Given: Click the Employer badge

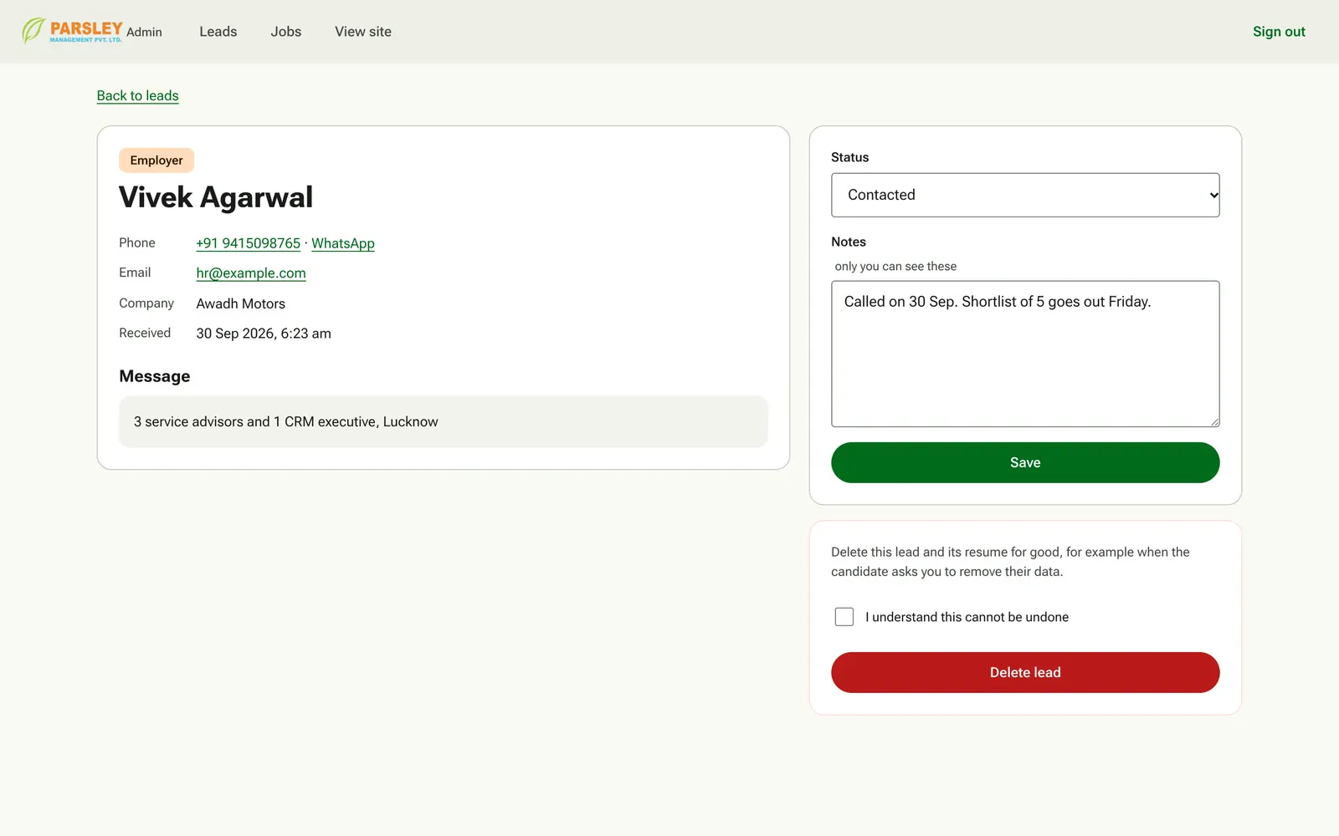Looking at the screenshot, I should pos(156,161).
